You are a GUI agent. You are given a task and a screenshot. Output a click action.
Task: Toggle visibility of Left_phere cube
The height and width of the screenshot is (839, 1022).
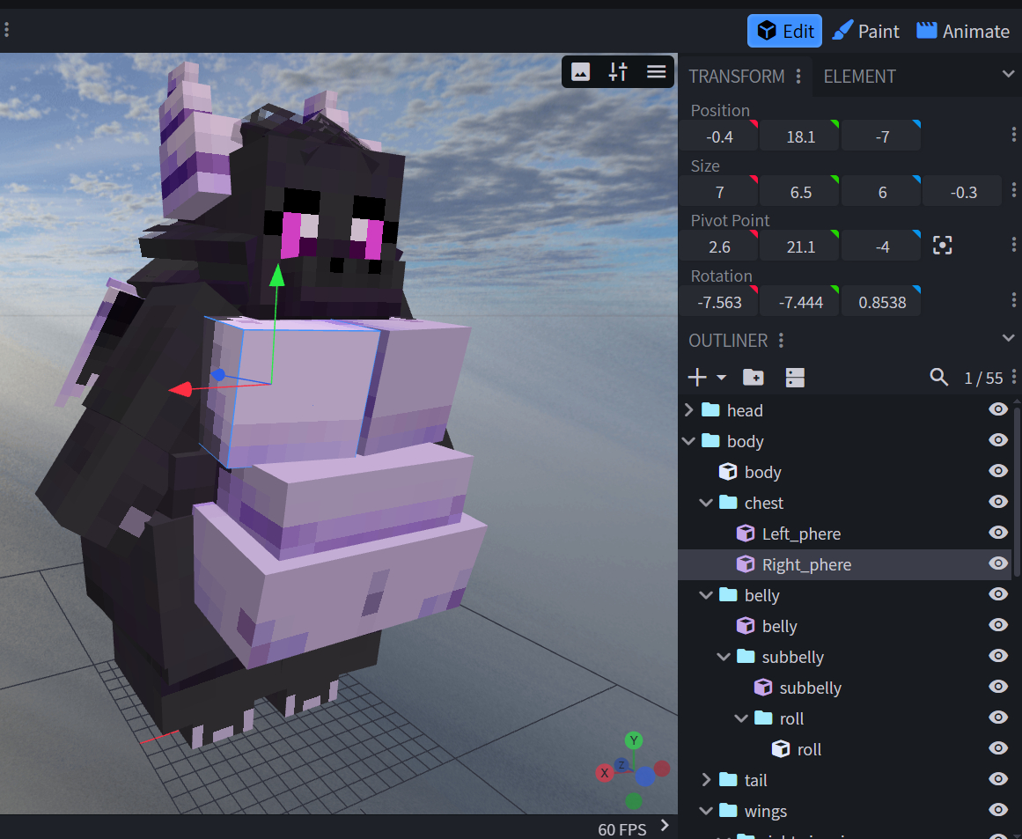click(997, 533)
